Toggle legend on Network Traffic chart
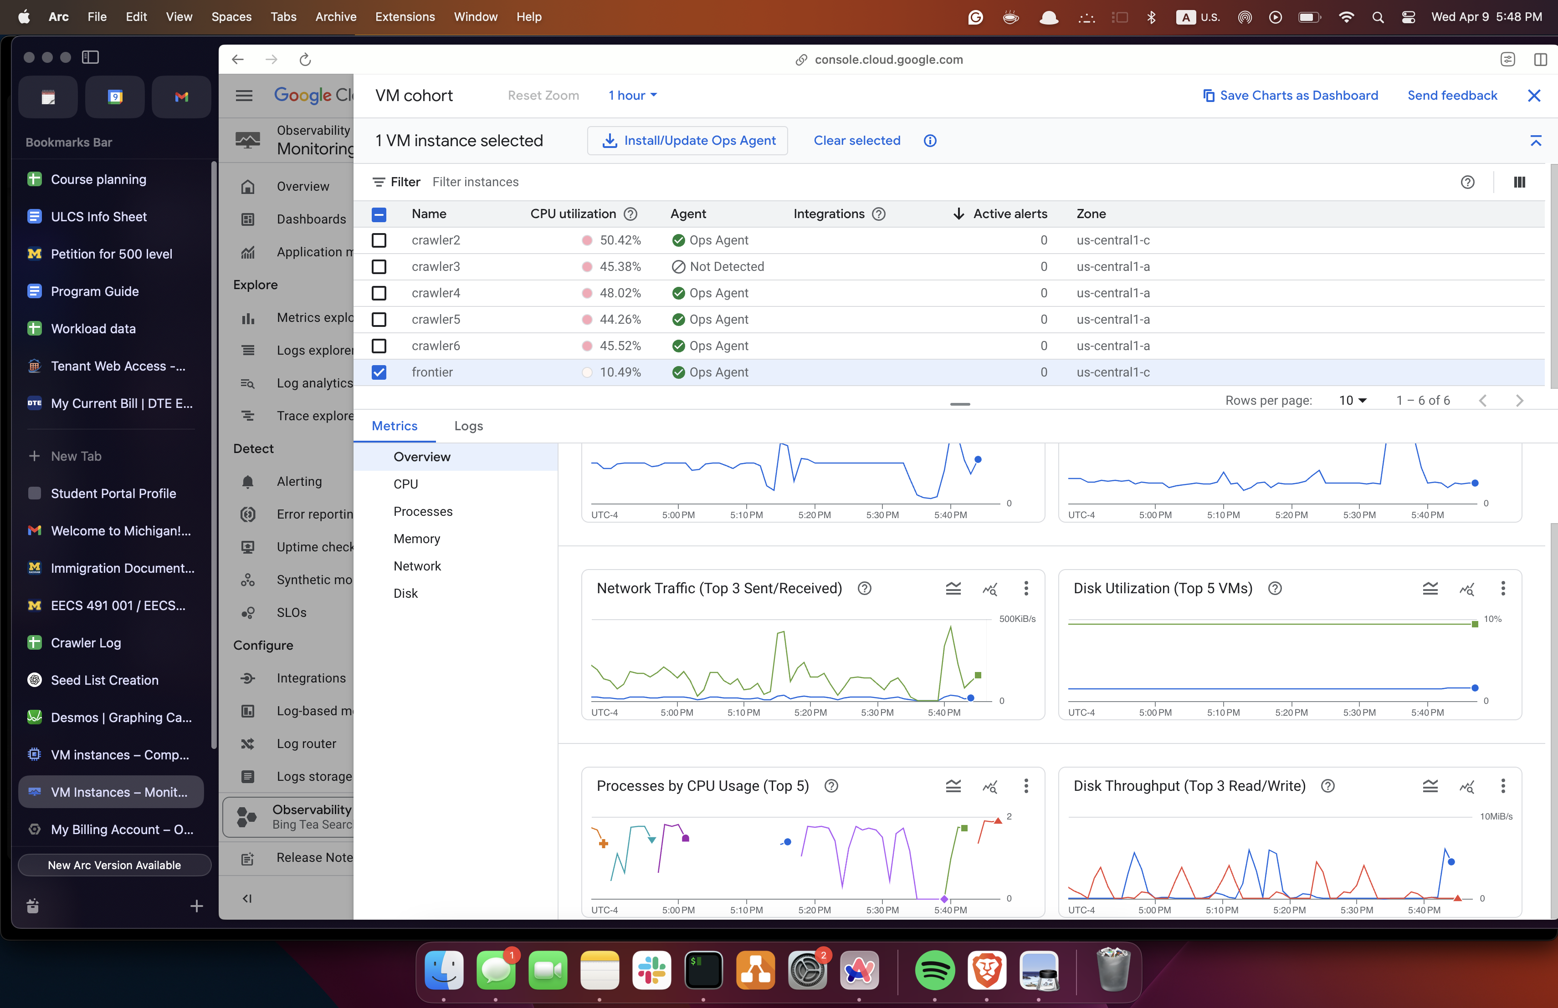Viewport: 1558px width, 1008px height. click(953, 588)
